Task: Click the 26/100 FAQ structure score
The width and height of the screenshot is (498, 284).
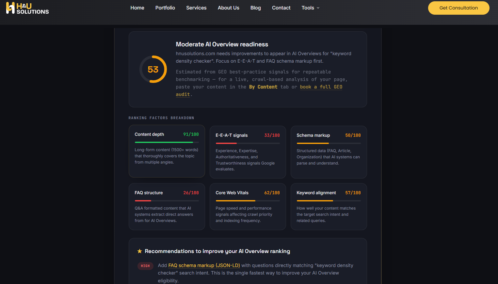Action: point(191,193)
